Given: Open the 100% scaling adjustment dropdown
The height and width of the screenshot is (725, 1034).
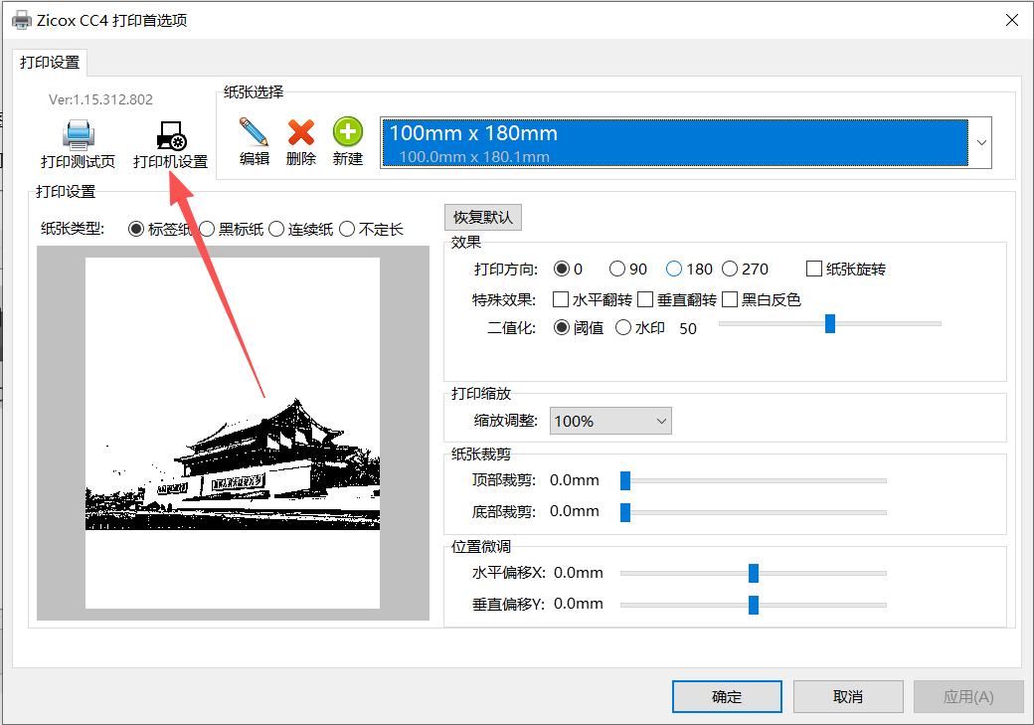Looking at the screenshot, I should pyautogui.click(x=611, y=421).
